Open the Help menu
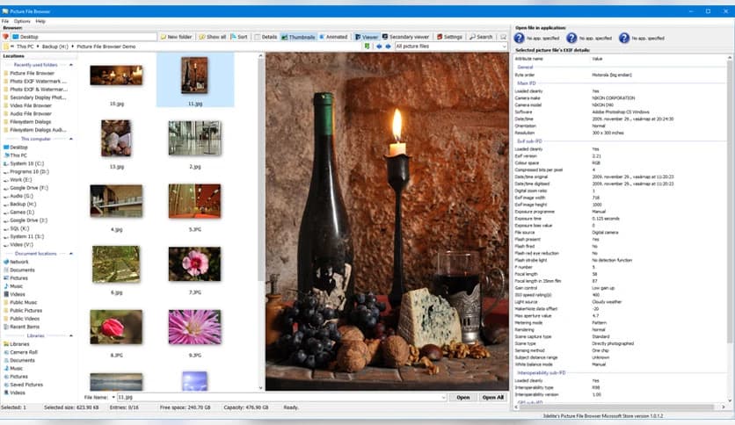 coord(40,22)
